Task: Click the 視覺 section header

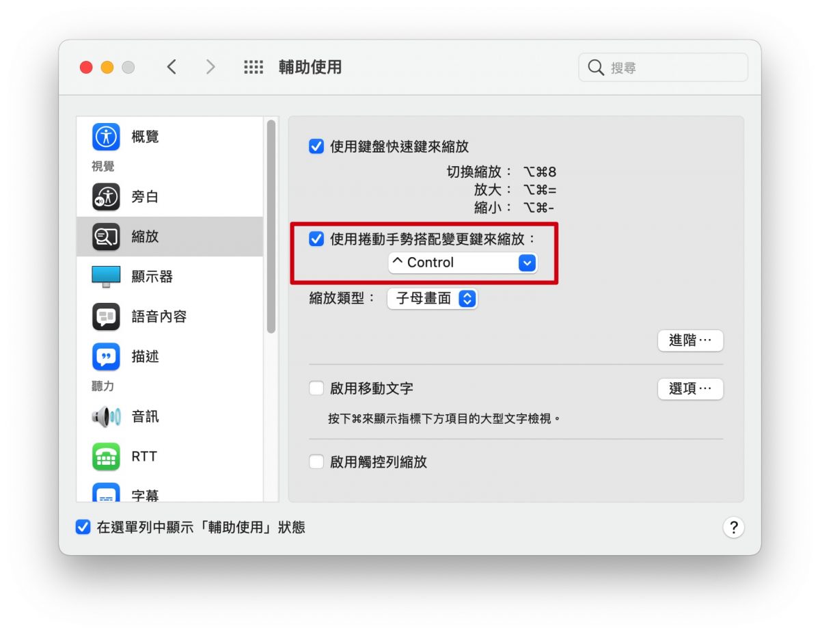Action: [103, 166]
